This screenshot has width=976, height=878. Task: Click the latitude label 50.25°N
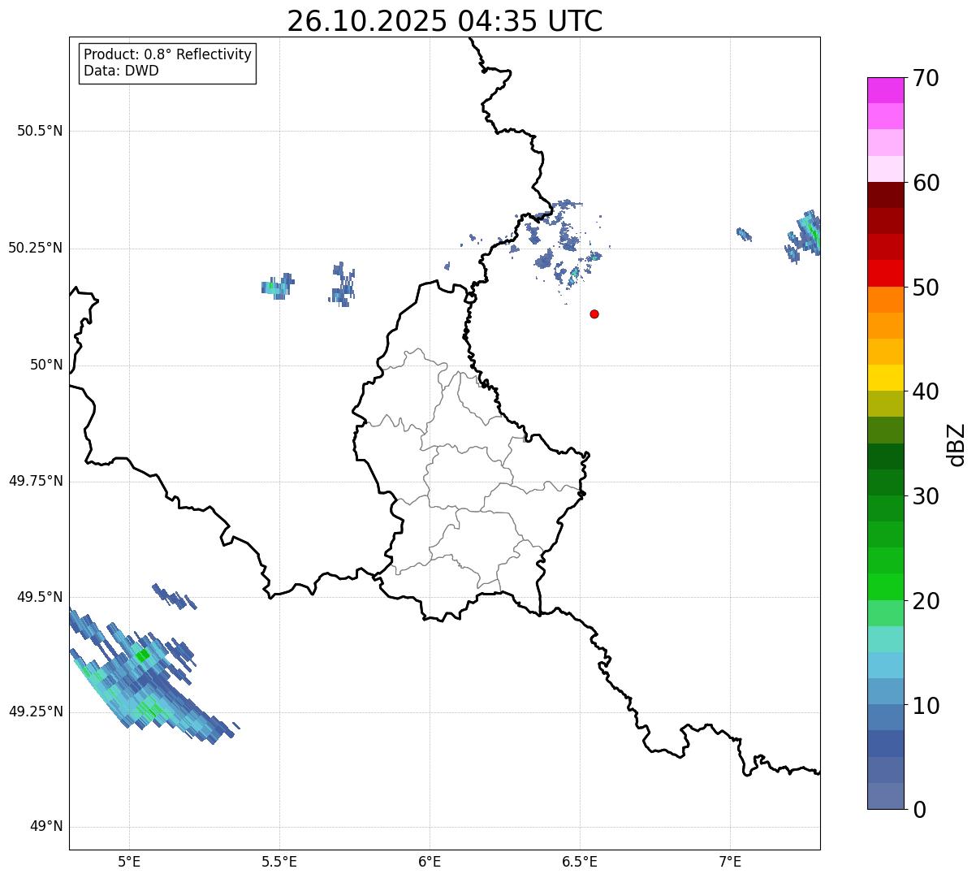pyautogui.click(x=36, y=248)
